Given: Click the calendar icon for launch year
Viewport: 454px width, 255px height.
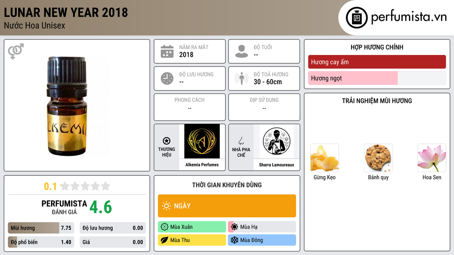Looking at the screenshot, I should click(x=167, y=51).
